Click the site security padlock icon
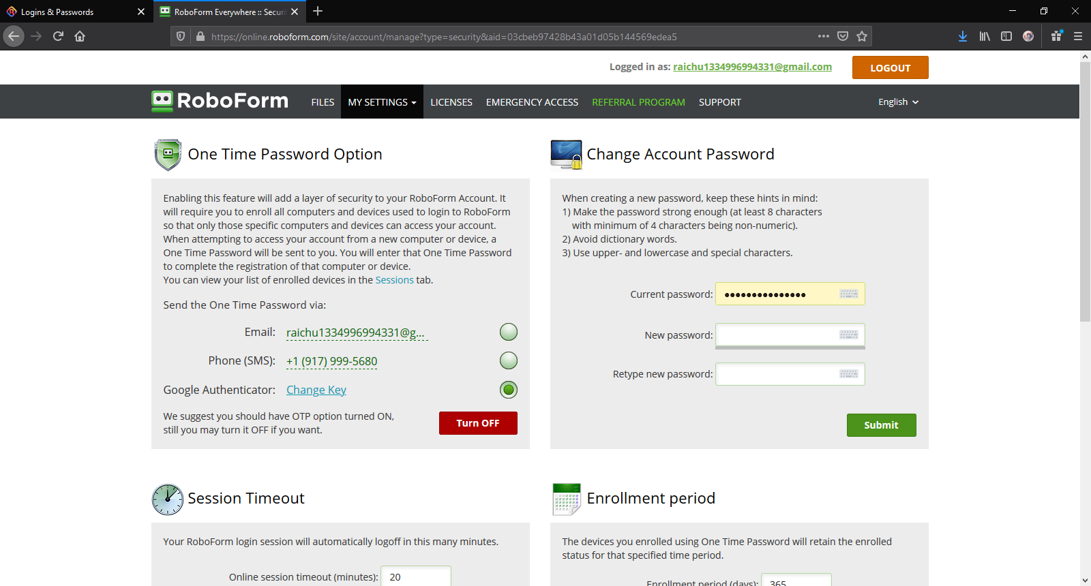1091x586 pixels. click(x=200, y=36)
